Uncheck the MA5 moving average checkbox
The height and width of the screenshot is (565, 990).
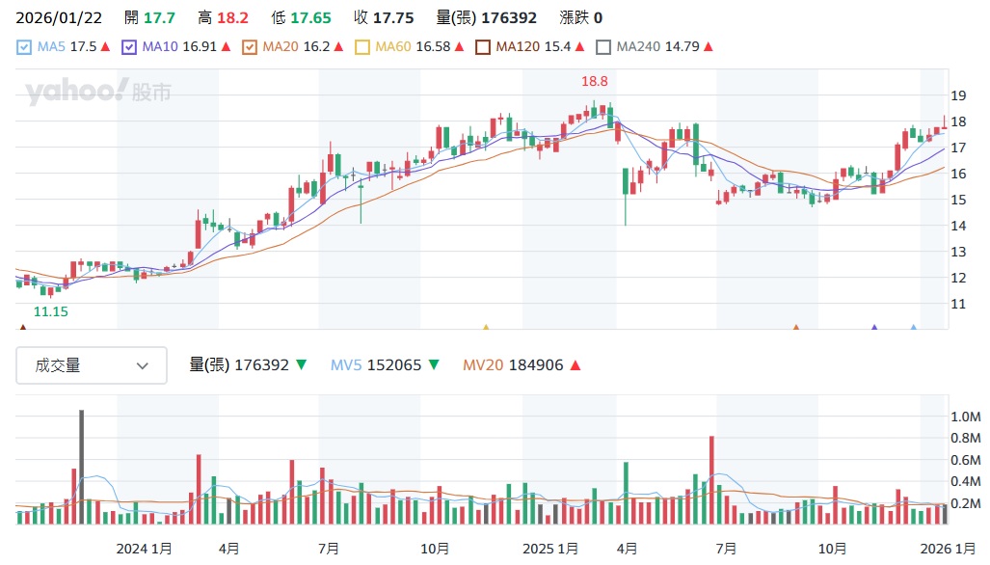22,45
